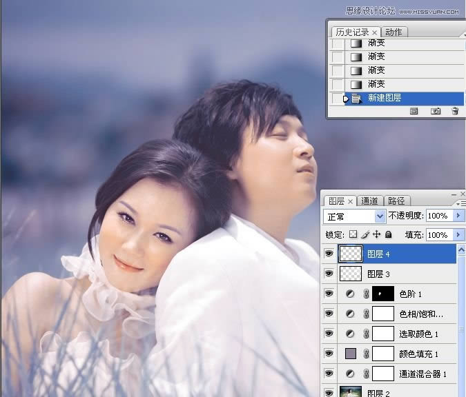Image resolution: width=466 pixels, height=397 pixels.
Task: Select the 颜色填充 1 purple color swatch
Action: 350,354
